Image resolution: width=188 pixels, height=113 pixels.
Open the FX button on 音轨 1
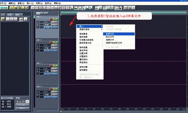(54, 27)
